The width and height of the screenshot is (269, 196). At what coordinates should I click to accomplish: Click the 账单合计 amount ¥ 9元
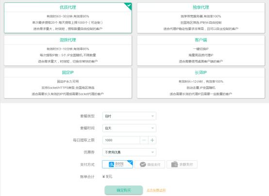[x=107, y=177]
